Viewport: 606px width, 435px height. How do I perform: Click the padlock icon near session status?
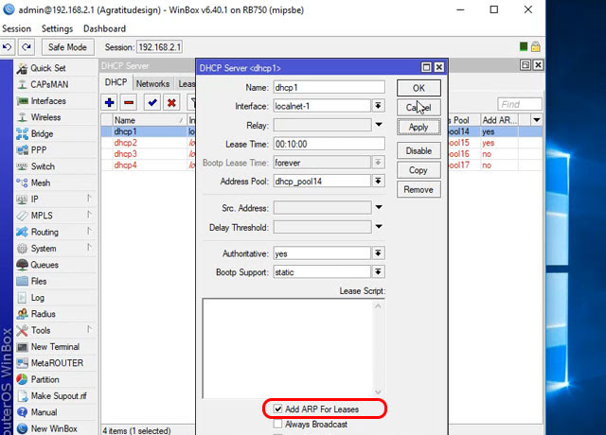(535, 46)
